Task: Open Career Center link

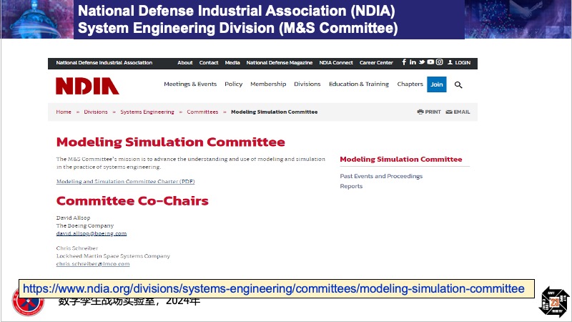Action: 376,62
